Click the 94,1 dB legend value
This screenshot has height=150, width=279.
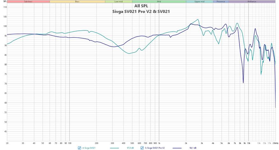193,148
